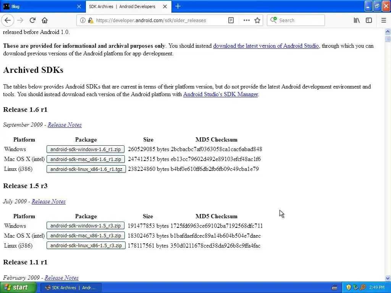Viewport: 391px width, 293px height.
Task: Open Release Notes for February 2009
Action: 61,278
